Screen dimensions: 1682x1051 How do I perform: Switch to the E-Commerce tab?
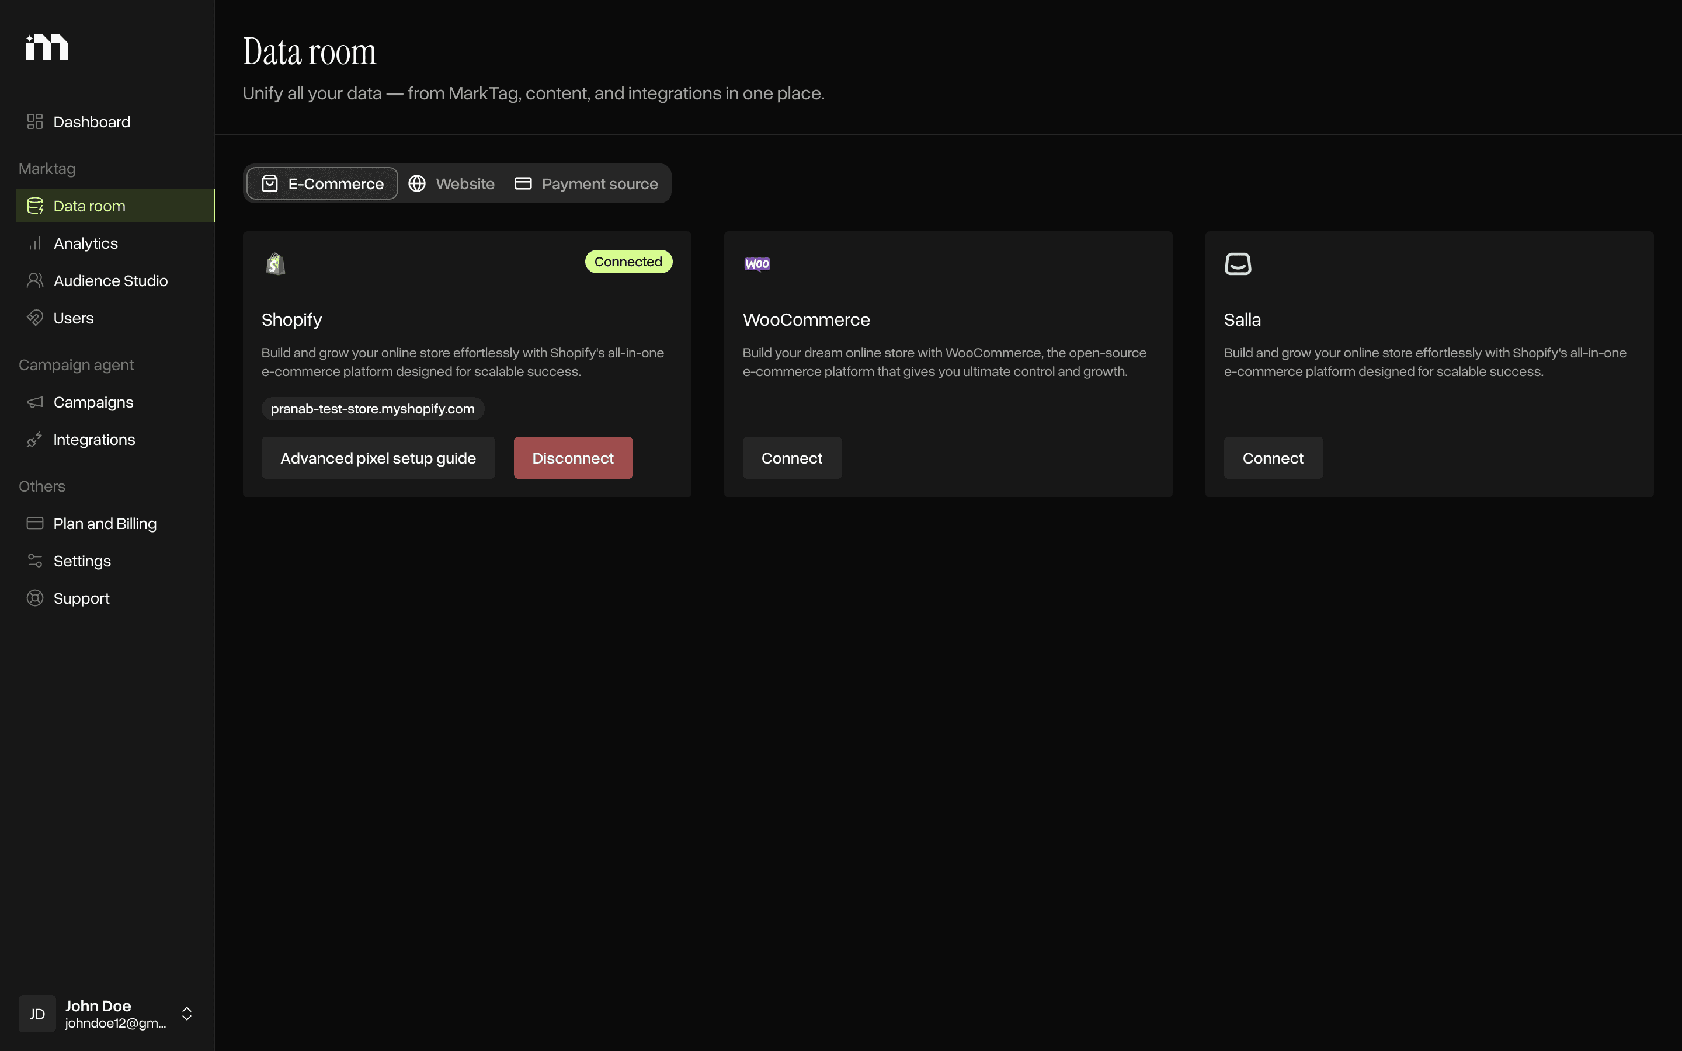point(322,183)
